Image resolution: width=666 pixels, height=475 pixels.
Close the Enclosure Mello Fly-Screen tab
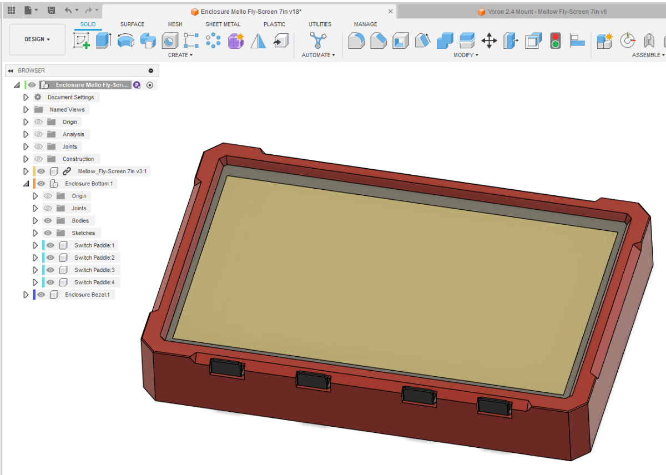(x=391, y=12)
